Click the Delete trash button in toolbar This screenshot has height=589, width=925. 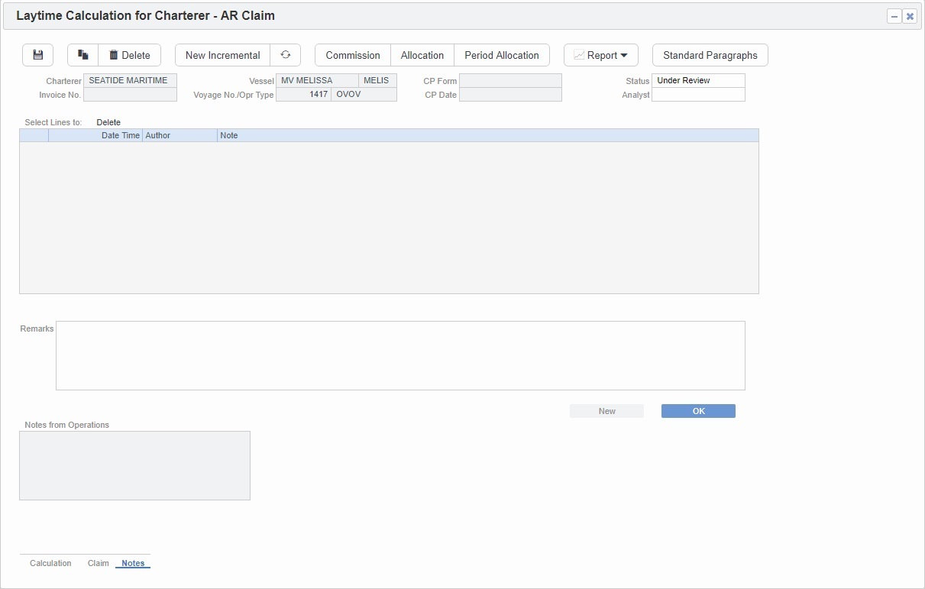(x=129, y=55)
